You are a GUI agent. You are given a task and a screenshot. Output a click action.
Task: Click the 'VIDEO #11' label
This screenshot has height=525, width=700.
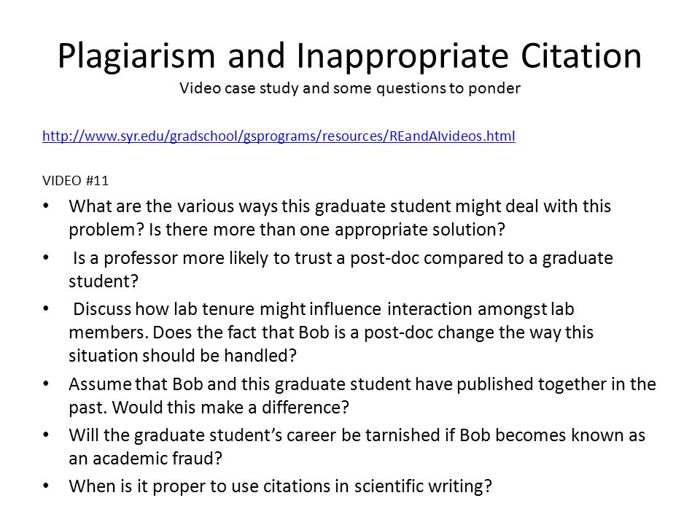point(75,181)
